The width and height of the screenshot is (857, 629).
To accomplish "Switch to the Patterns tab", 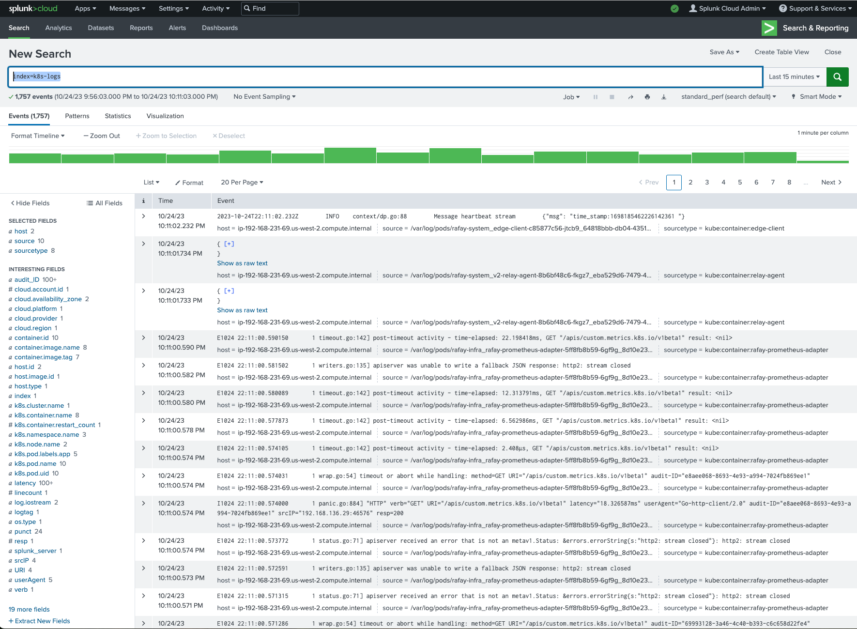I will [x=77, y=116].
